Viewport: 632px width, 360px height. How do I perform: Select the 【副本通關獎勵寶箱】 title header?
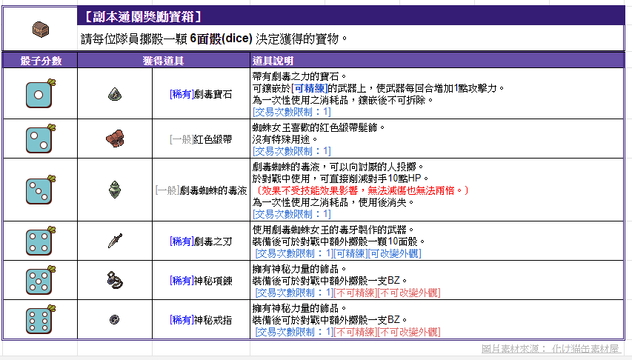(x=142, y=17)
